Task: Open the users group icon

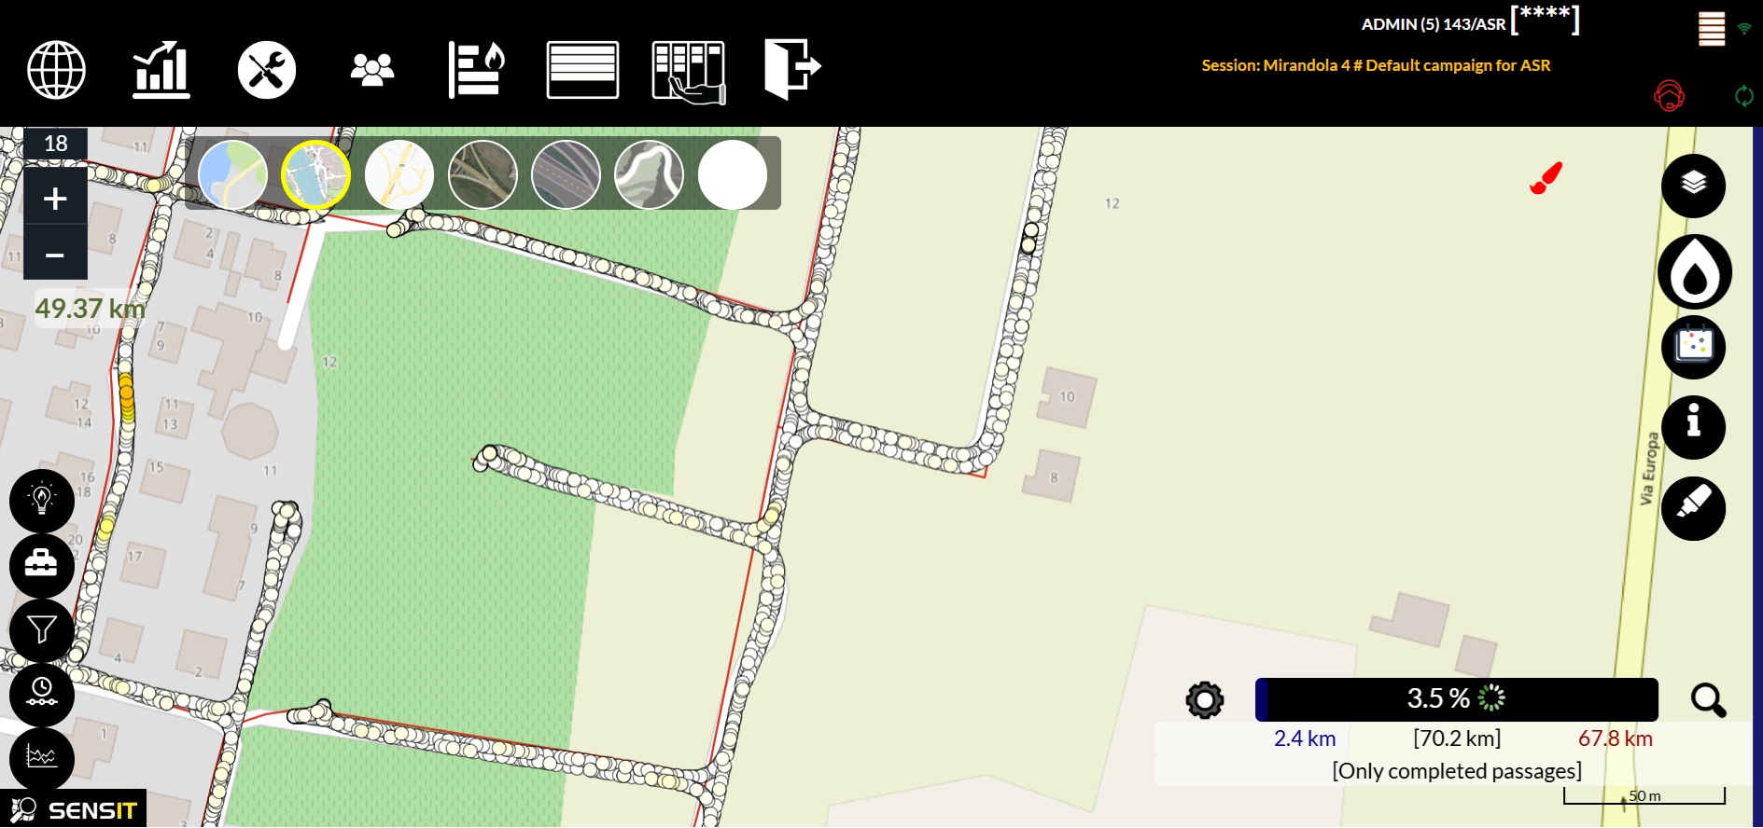Action: [372, 70]
